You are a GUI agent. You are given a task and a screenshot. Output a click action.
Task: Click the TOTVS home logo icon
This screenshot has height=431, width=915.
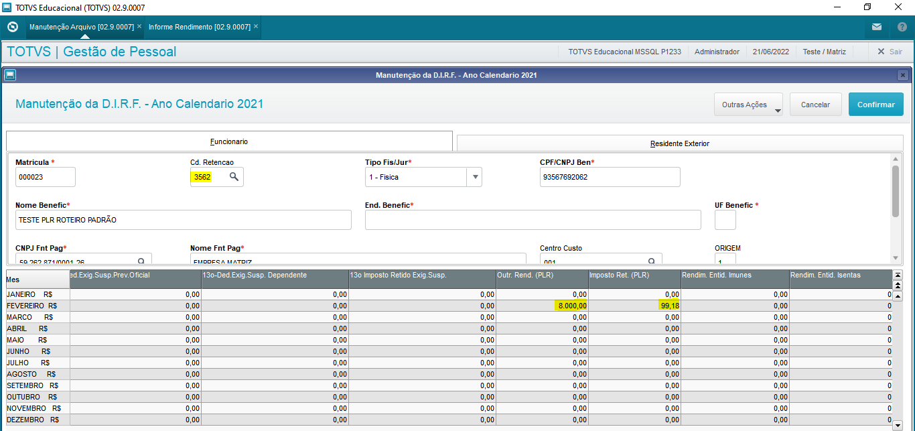coord(12,27)
